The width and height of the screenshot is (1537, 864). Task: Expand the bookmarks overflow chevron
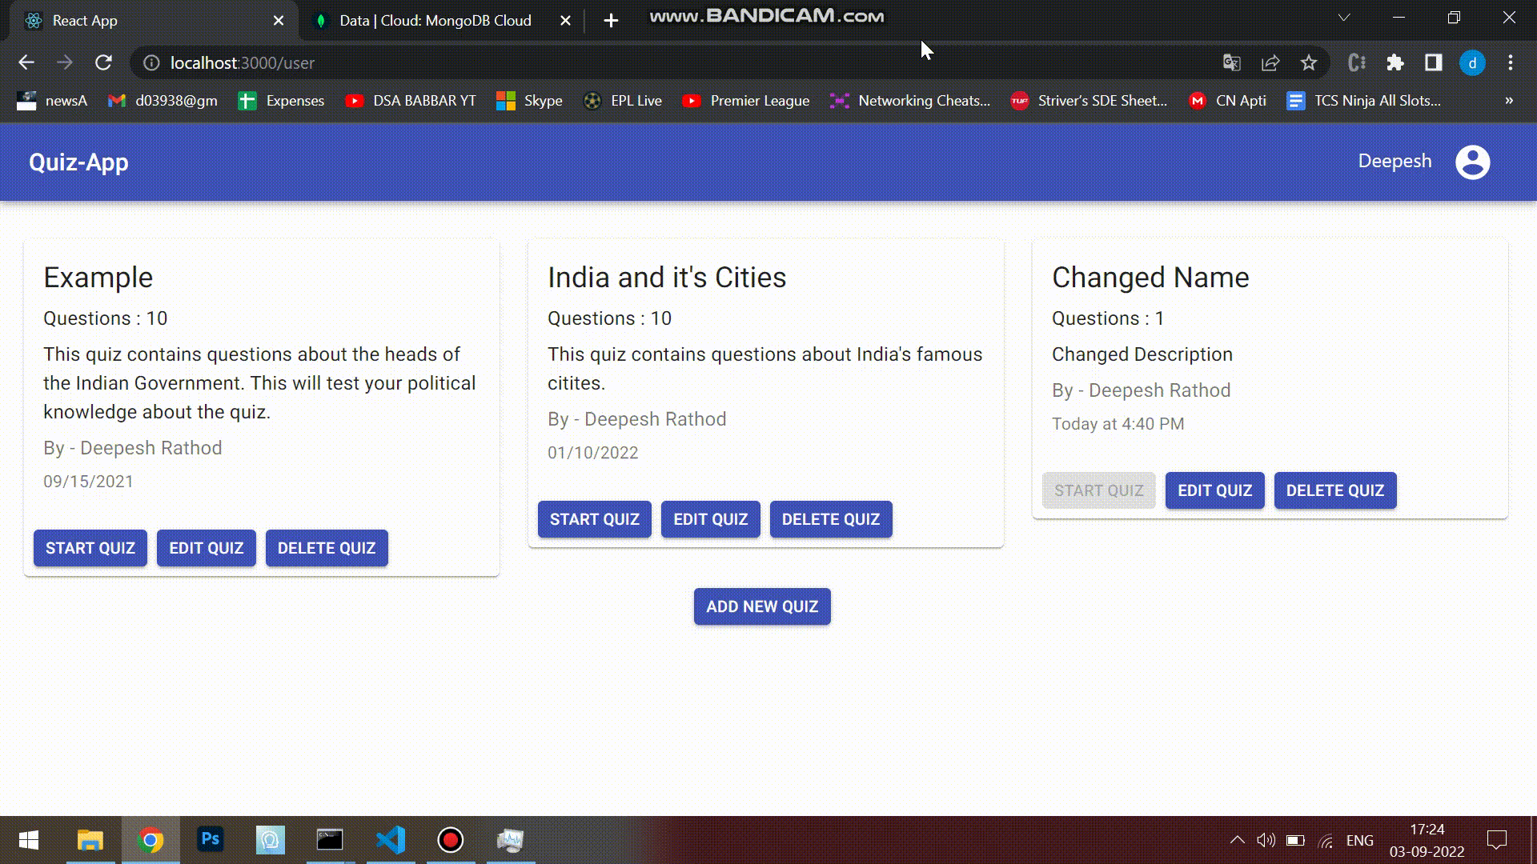coord(1508,100)
